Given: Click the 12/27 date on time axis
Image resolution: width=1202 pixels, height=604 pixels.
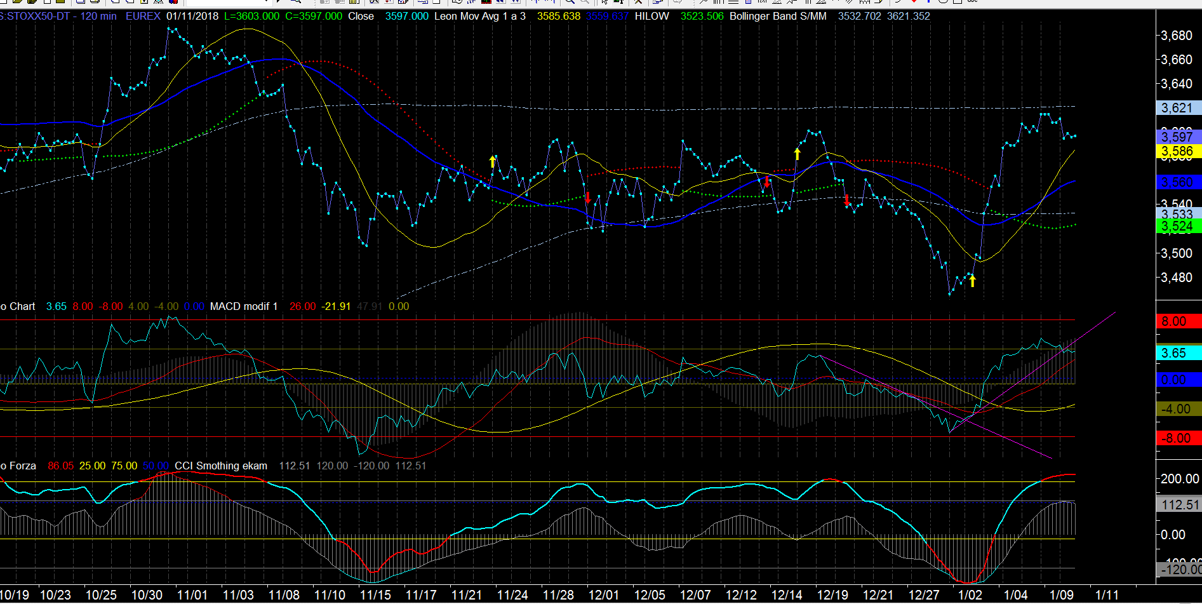Looking at the screenshot, I should click(x=924, y=595).
